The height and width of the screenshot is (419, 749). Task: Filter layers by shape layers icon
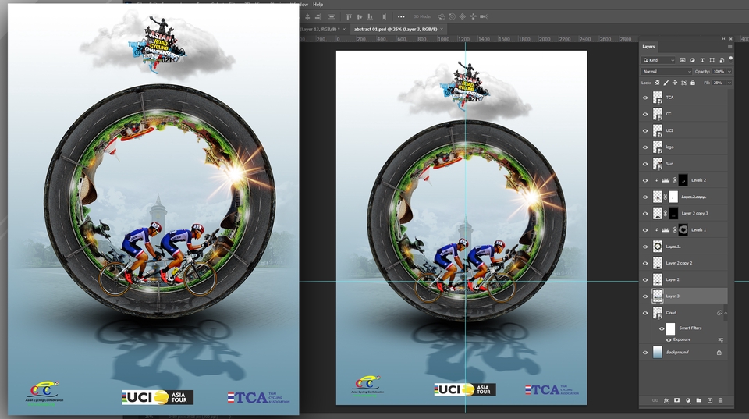point(712,60)
